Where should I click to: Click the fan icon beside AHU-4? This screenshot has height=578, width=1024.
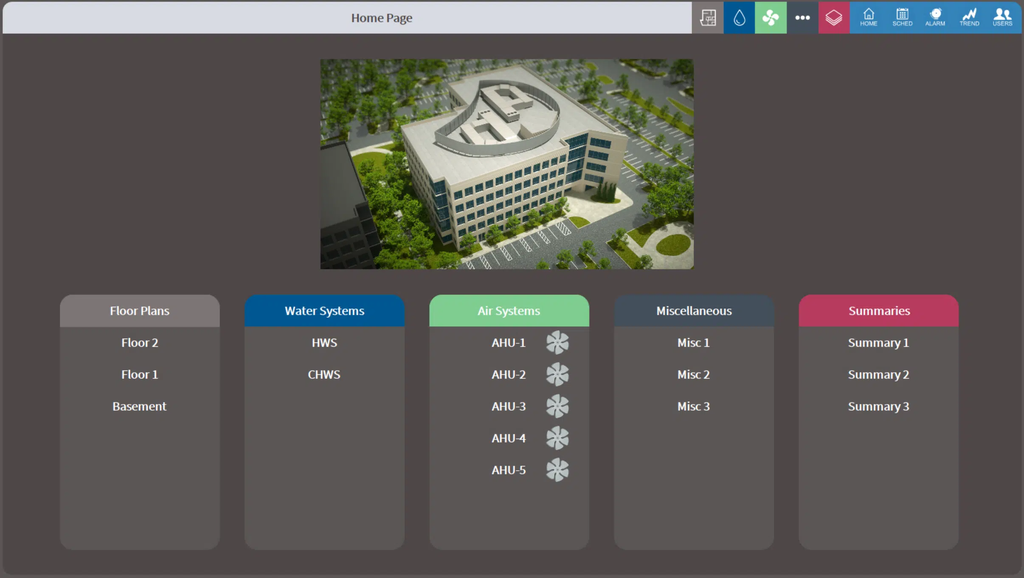coord(557,438)
